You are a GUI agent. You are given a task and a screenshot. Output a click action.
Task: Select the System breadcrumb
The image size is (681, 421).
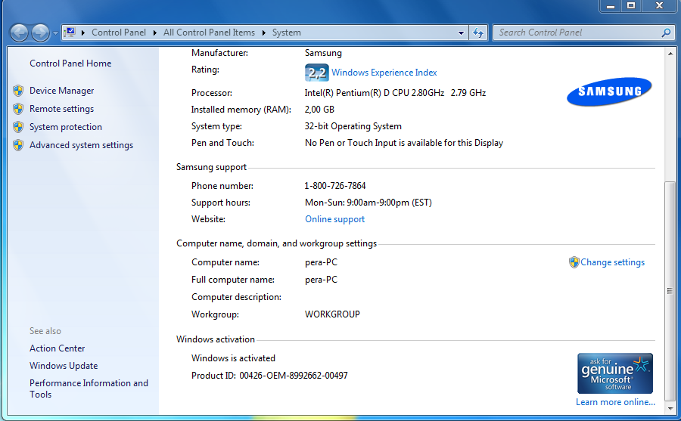coord(287,33)
